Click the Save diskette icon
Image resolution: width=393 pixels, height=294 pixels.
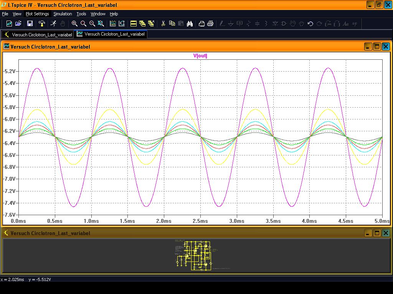click(30, 24)
